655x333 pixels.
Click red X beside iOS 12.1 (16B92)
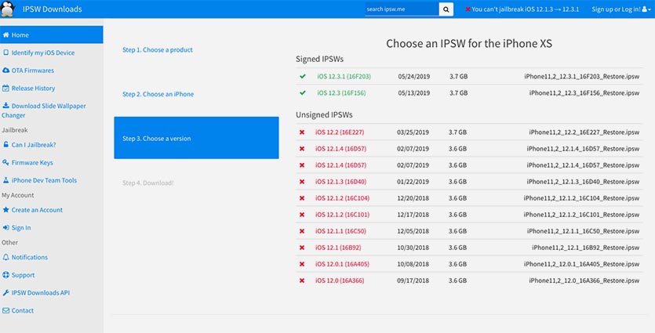pos(301,248)
